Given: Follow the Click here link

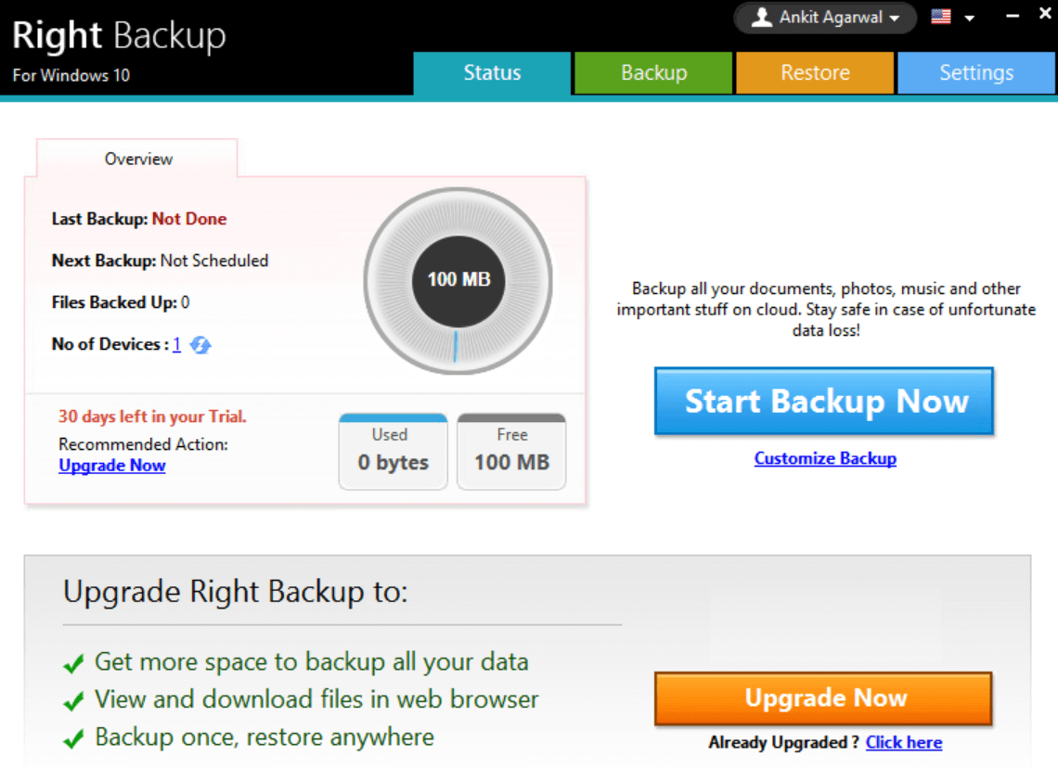Looking at the screenshot, I should coord(903,742).
